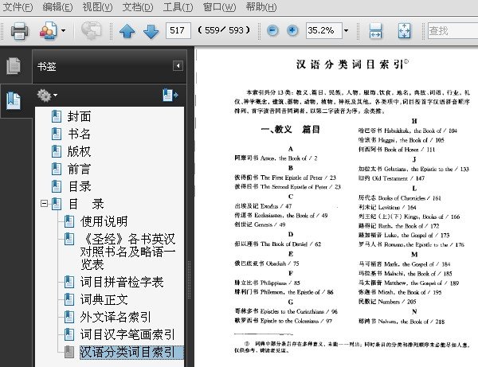478x367 pixels.
Task: Open the zoom level dropdown arrow
Action: coord(346,30)
